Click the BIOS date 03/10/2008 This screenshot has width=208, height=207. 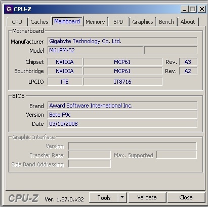122,124
